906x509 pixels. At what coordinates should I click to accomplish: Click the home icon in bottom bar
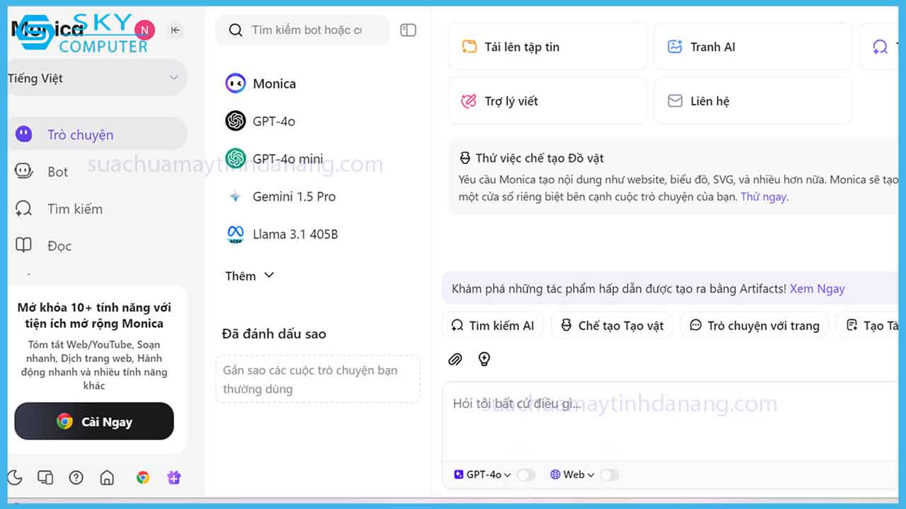[x=107, y=478]
